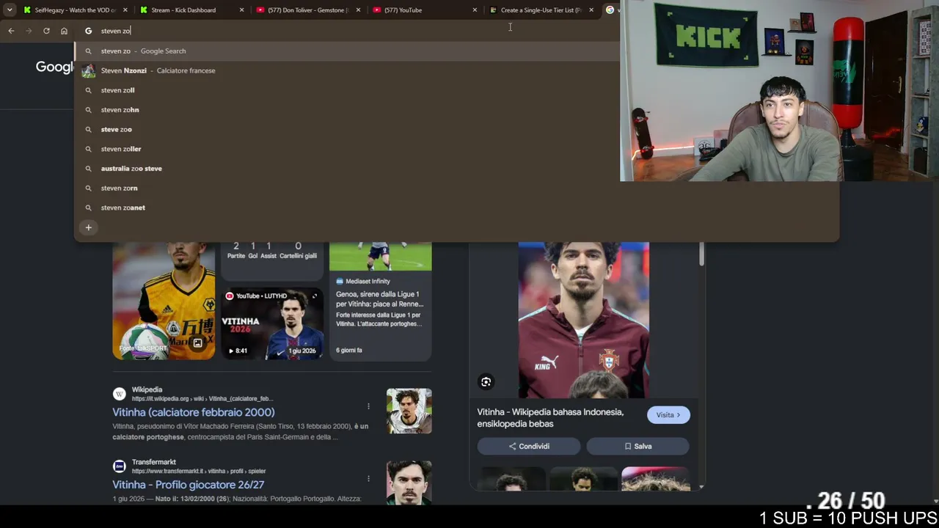Image resolution: width=939 pixels, height=528 pixels.
Task: Click the "Partite" stat label
Action: [x=236, y=256]
